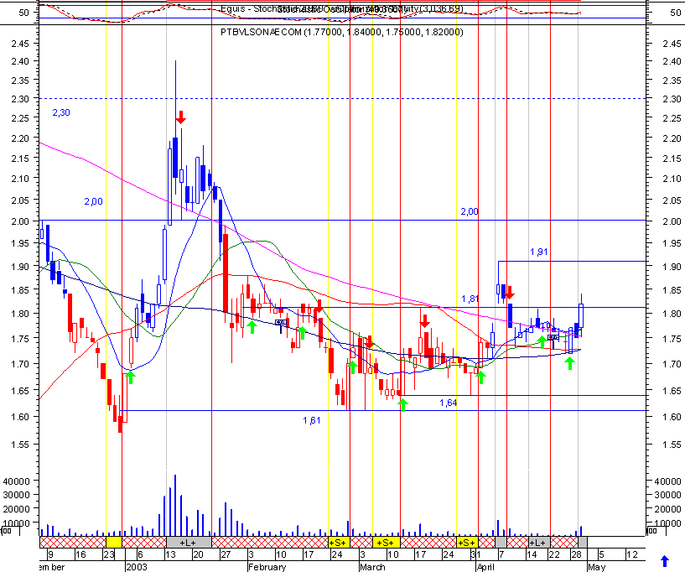685x572 pixels.
Task: Click the last blue candle at the 1,81 line
Action: 581,315
